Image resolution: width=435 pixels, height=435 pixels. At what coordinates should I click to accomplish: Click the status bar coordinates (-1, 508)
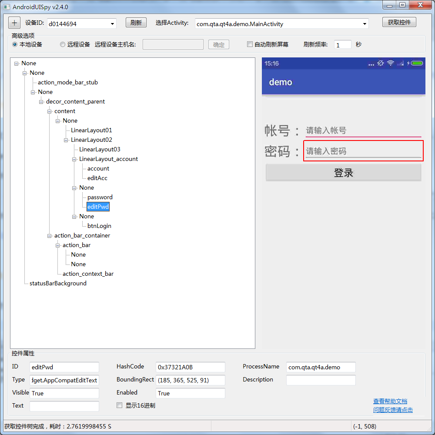click(365, 426)
